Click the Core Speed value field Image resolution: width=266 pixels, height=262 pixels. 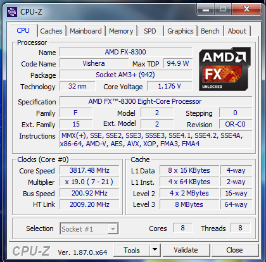point(89,170)
